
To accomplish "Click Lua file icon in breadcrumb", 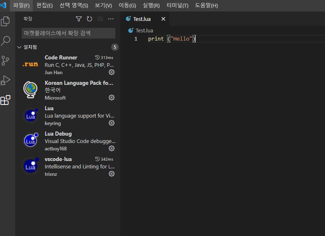I will 130,30.
